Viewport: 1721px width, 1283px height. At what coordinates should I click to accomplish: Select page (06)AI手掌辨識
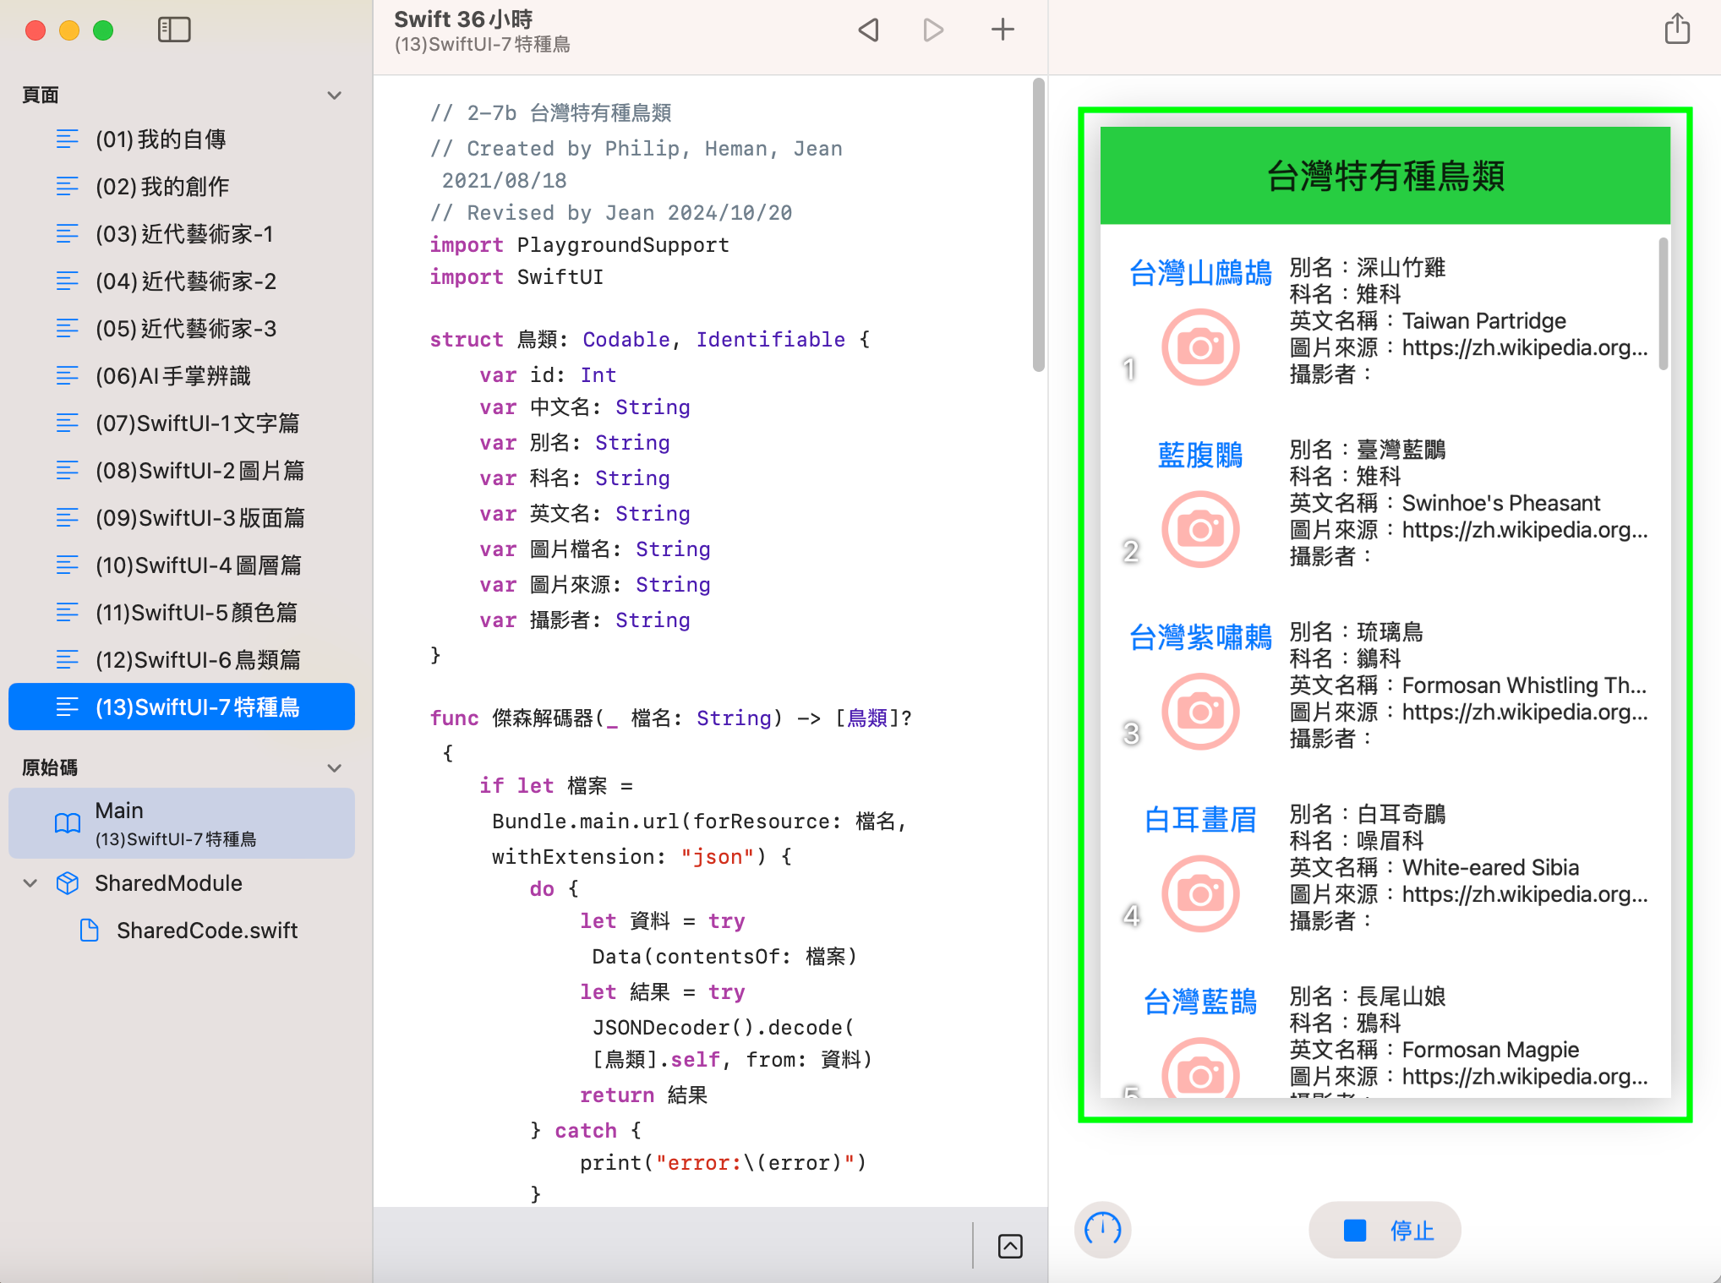[172, 376]
